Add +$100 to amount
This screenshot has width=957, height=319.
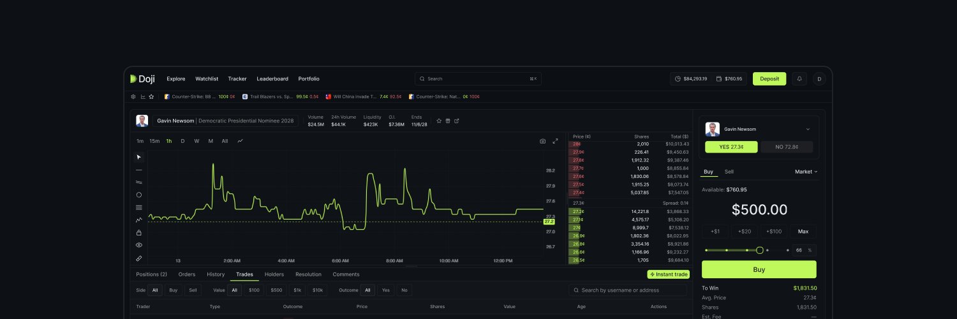[774, 231]
